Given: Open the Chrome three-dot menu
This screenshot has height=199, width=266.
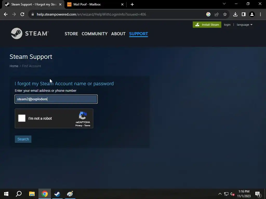Looking at the screenshot, I should click(260, 15).
